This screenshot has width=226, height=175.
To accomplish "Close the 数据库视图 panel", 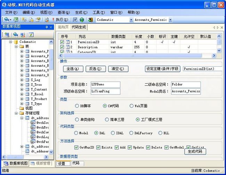I will (x=51, y=27).
